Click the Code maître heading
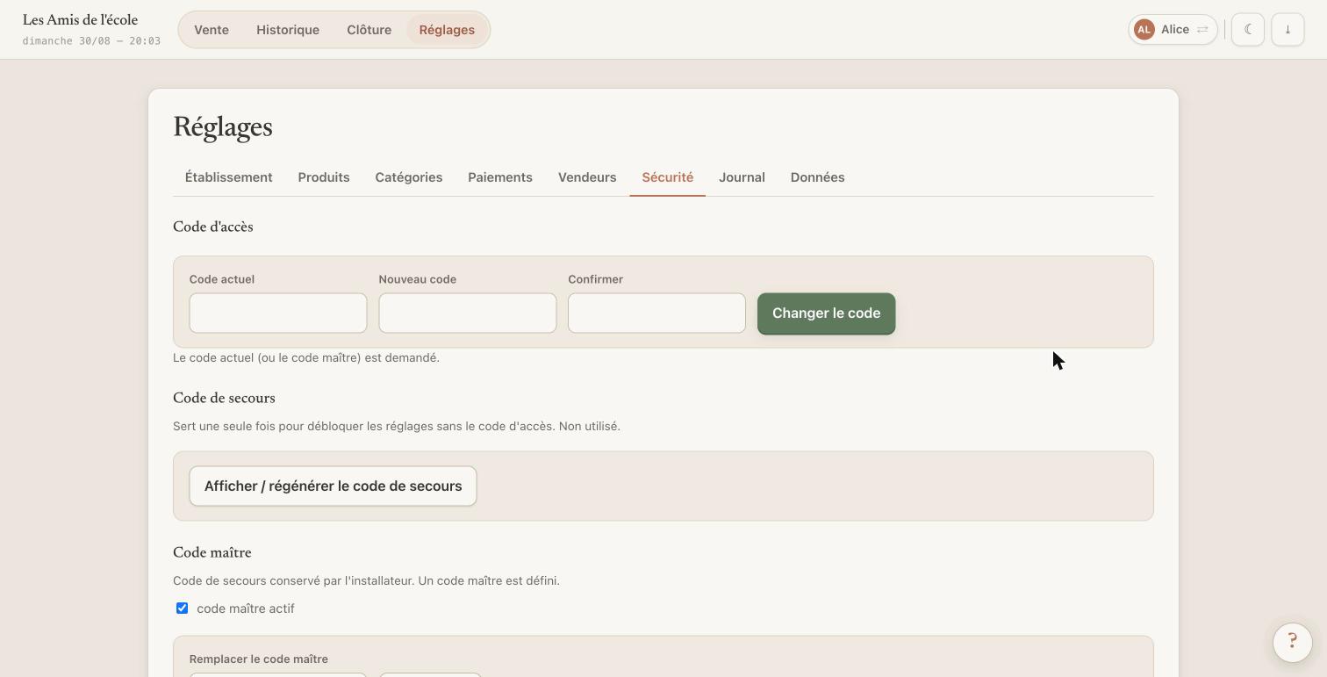1327x677 pixels. [x=212, y=552]
